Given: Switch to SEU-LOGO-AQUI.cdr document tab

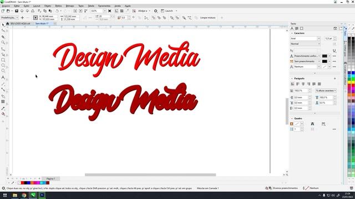Looking at the screenshot, I should point(20,23).
